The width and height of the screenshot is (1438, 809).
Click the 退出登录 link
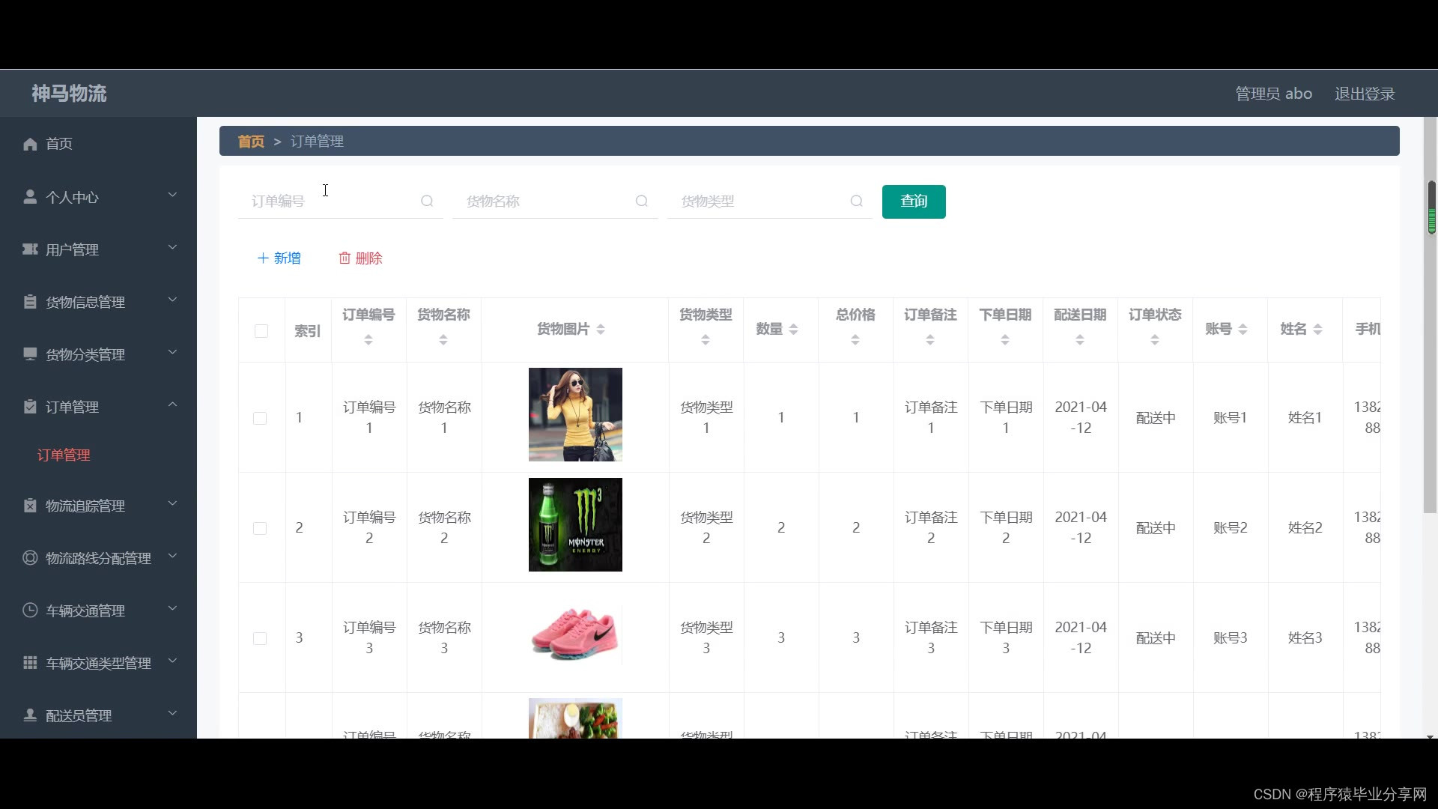1364,94
